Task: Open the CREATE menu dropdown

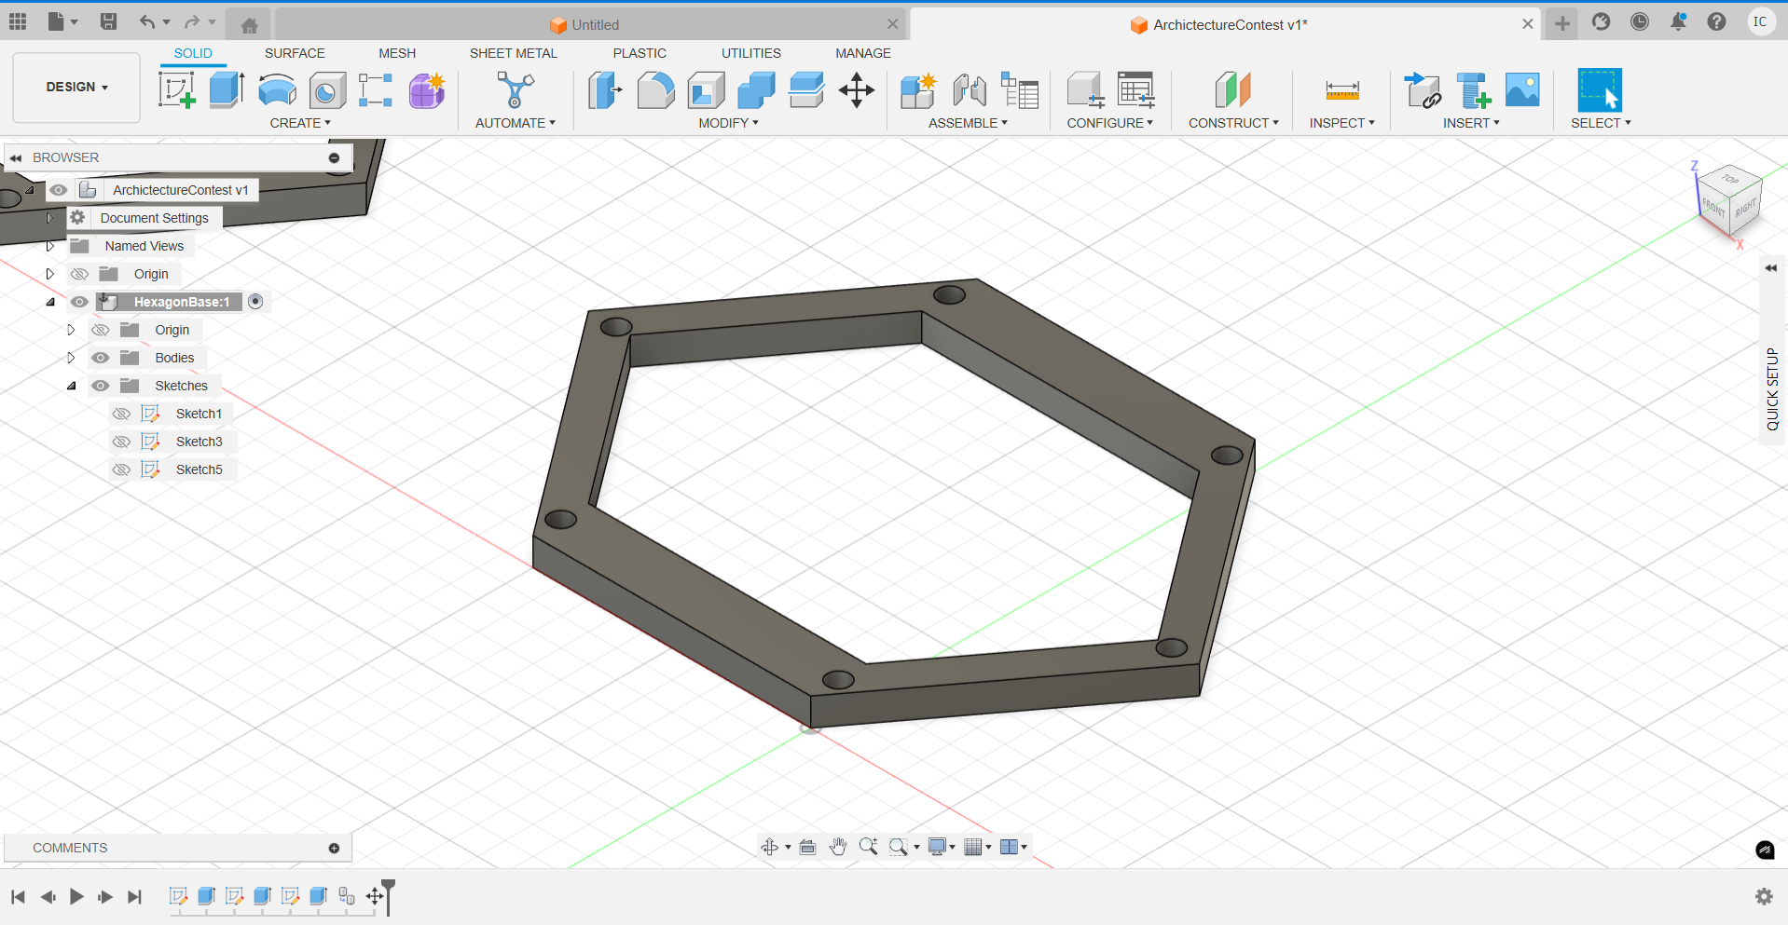Action: click(300, 123)
